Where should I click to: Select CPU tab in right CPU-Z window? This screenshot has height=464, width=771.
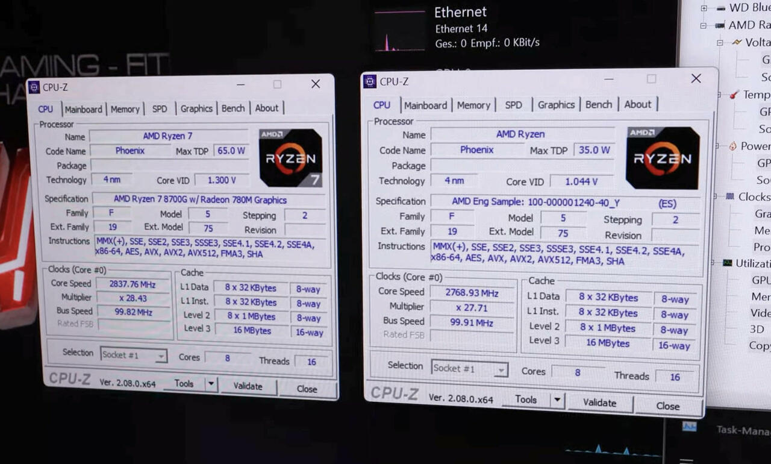pyautogui.click(x=382, y=105)
